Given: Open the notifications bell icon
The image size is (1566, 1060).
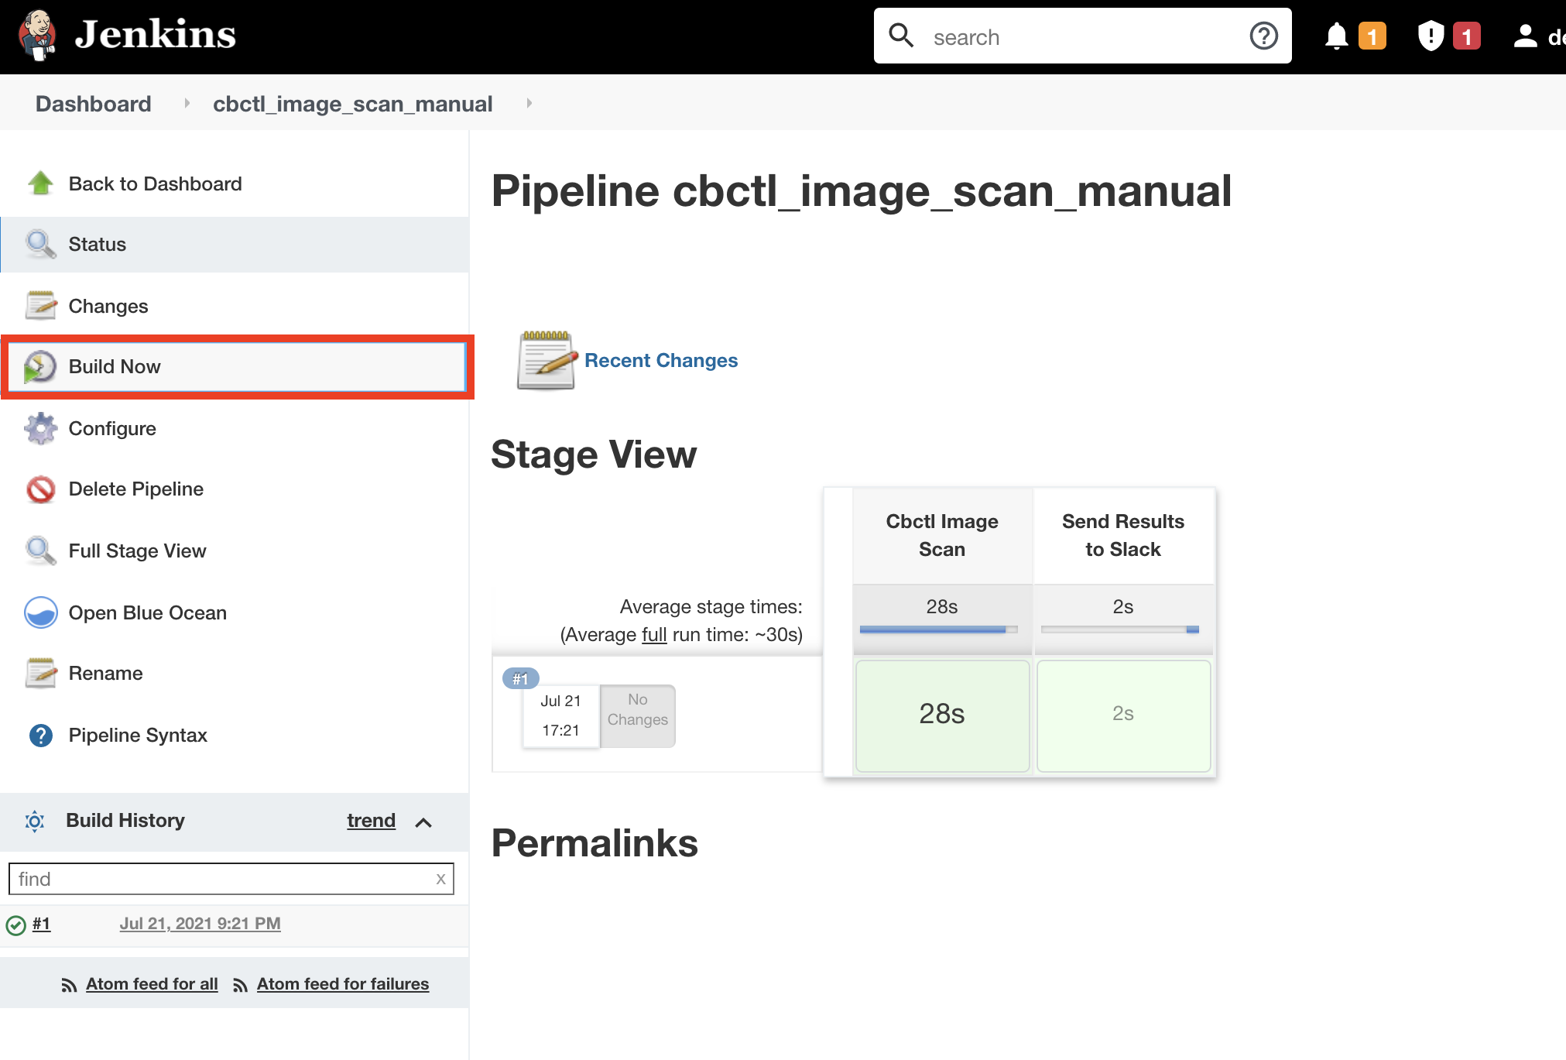Looking at the screenshot, I should (1336, 36).
